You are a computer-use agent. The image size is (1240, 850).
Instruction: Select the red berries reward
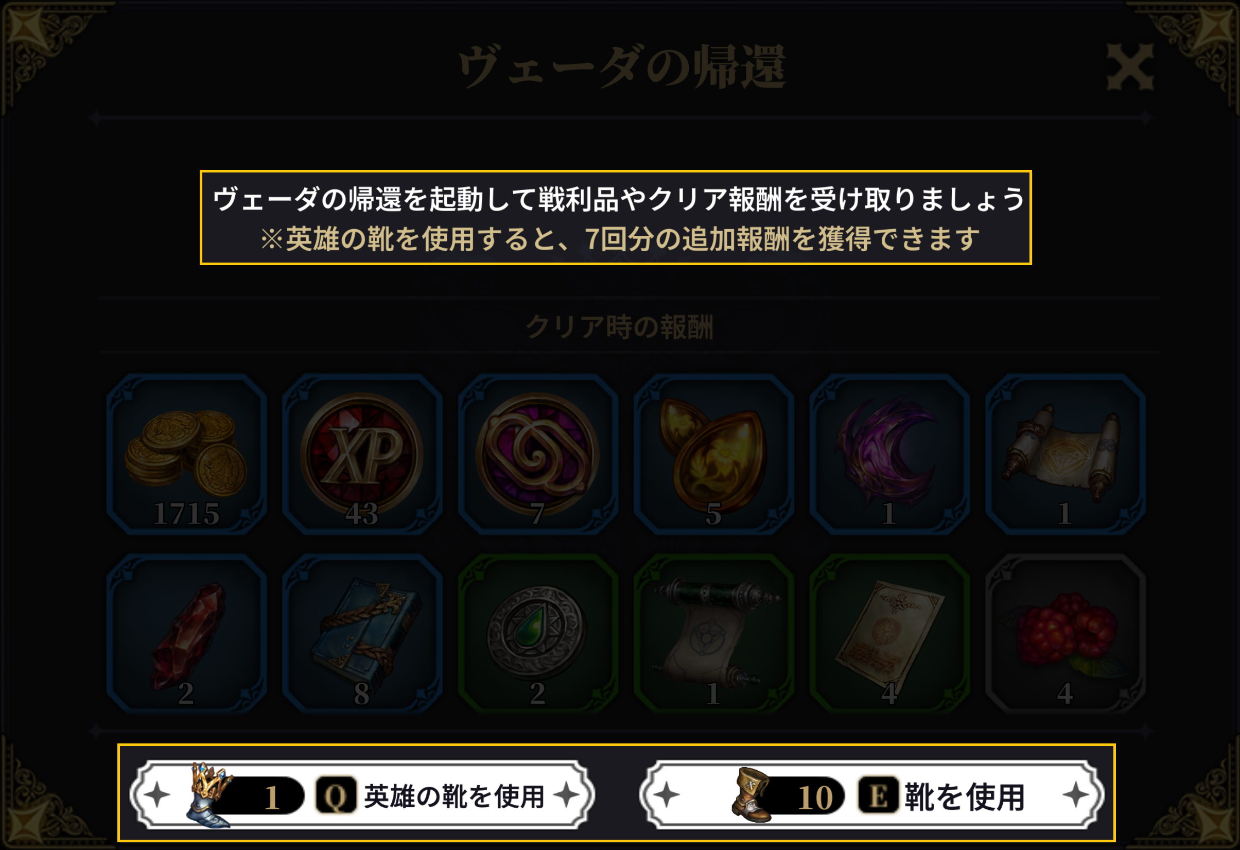[x=1065, y=633]
